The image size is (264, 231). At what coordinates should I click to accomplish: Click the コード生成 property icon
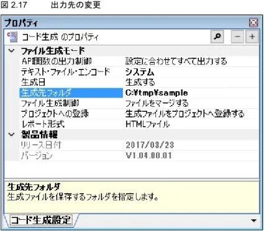(12, 37)
